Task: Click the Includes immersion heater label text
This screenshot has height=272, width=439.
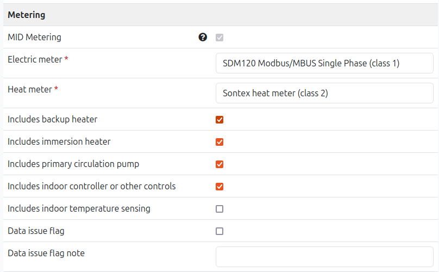Action: tap(59, 141)
